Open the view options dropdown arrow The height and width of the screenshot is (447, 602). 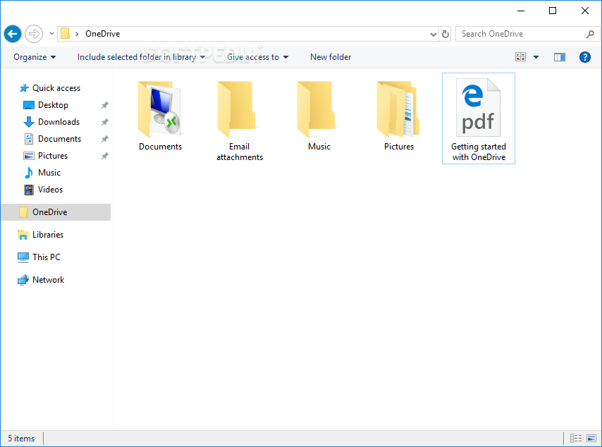[x=536, y=57]
